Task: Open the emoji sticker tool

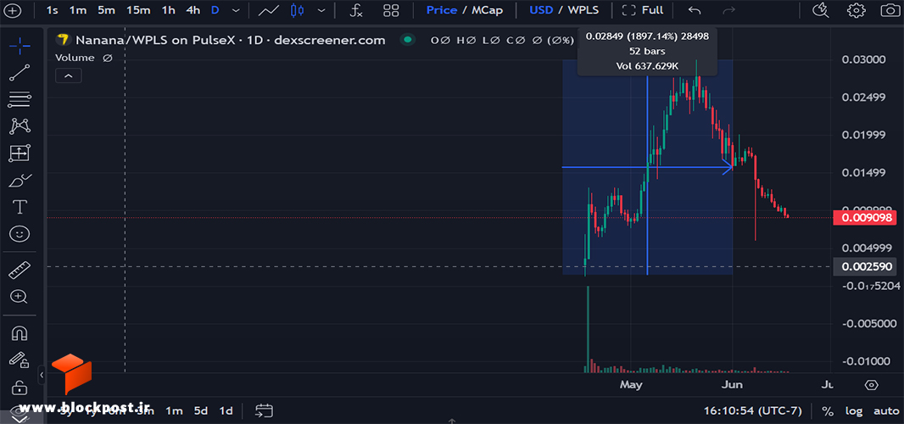Action: [x=20, y=234]
